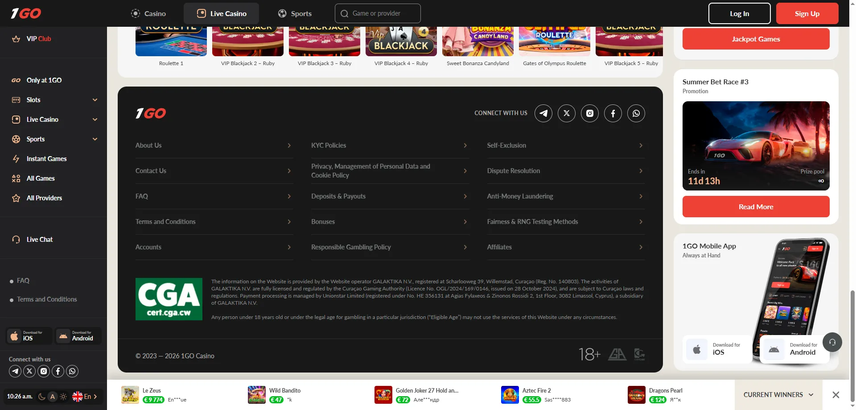856x410 pixels.
Task: Switch to light theme with the sun icon
Action: click(63, 397)
